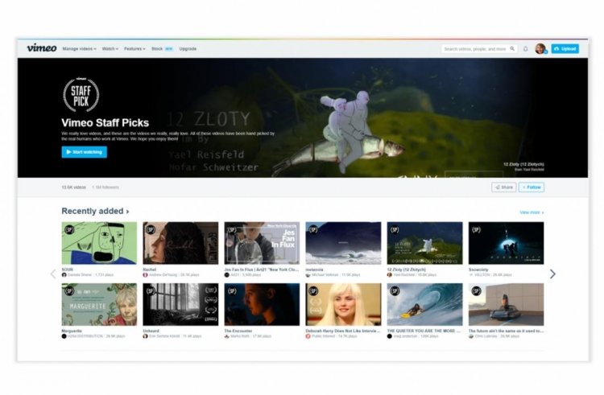
Task: Click the Vimeo Staff Picks title heading
Action: 105,123
